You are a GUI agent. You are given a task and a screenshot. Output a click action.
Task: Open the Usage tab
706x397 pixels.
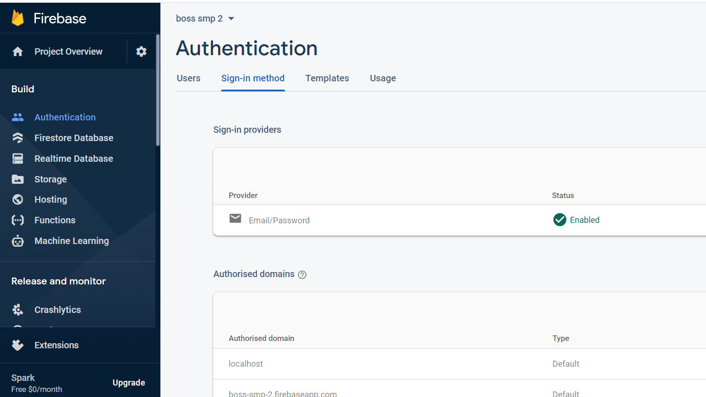[x=383, y=78]
